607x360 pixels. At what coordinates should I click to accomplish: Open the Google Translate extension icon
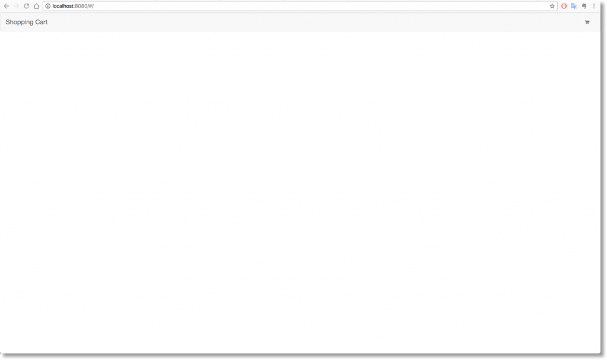(574, 6)
